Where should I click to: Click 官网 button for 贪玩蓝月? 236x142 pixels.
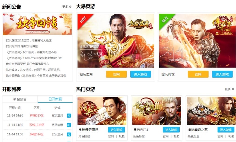116,74
